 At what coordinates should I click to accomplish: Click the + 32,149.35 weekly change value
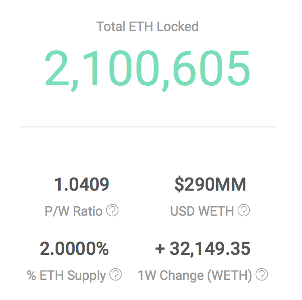(x=203, y=249)
